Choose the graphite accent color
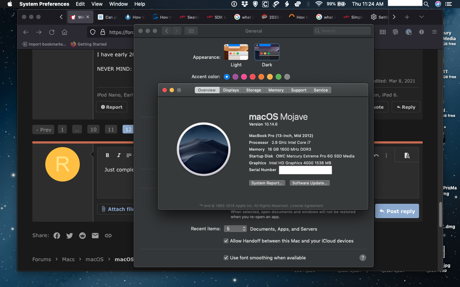Screen dimensions: 460x287 click(287, 77)
